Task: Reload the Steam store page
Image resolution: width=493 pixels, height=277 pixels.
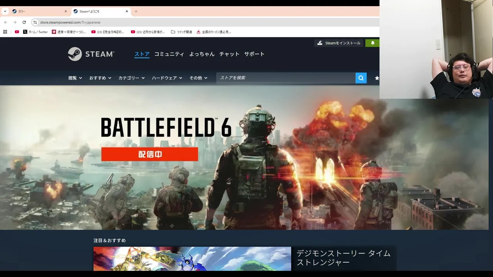Action: coord(24,22)
